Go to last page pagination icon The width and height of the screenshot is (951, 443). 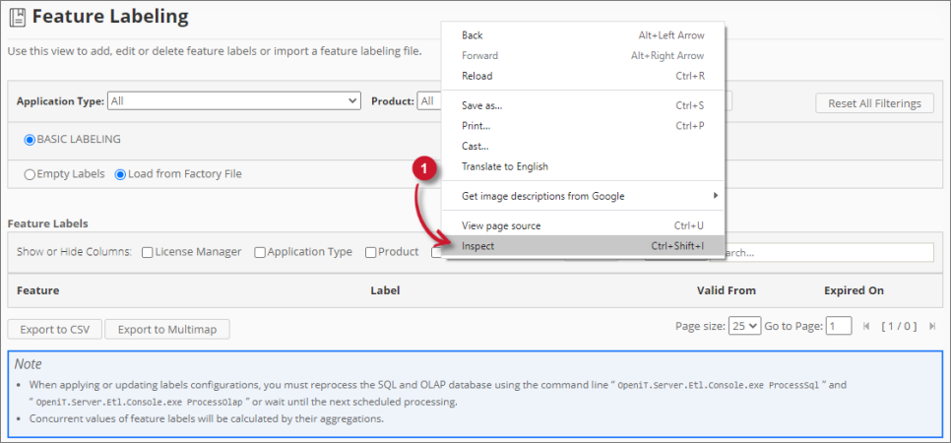[x=931, y=327]
